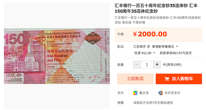Click the ¥2000.00 price text
The image size is (206, 110).
(x=150, y=34)
